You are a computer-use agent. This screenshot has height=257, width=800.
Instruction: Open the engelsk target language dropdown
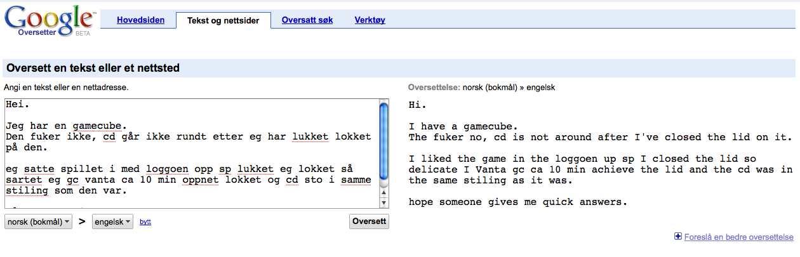[x=112, y=221]
